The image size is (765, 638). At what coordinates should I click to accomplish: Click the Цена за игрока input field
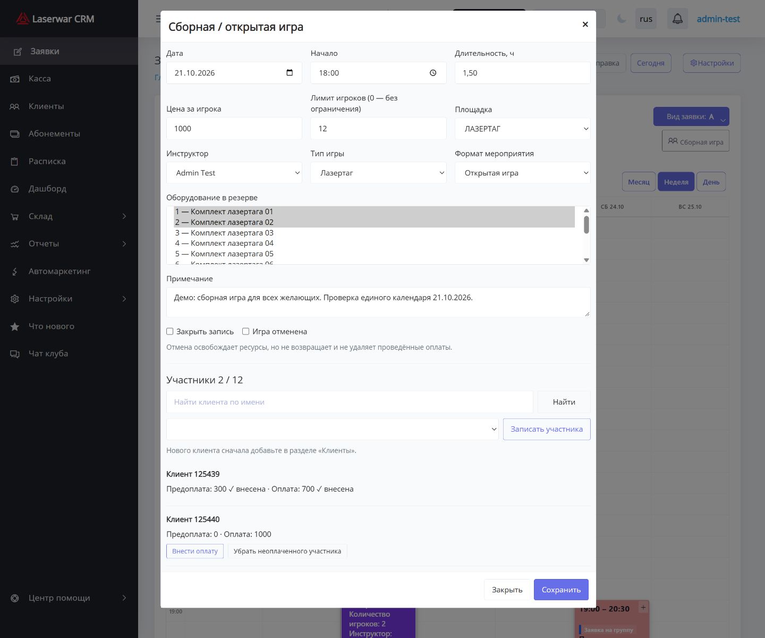point(234,129)
